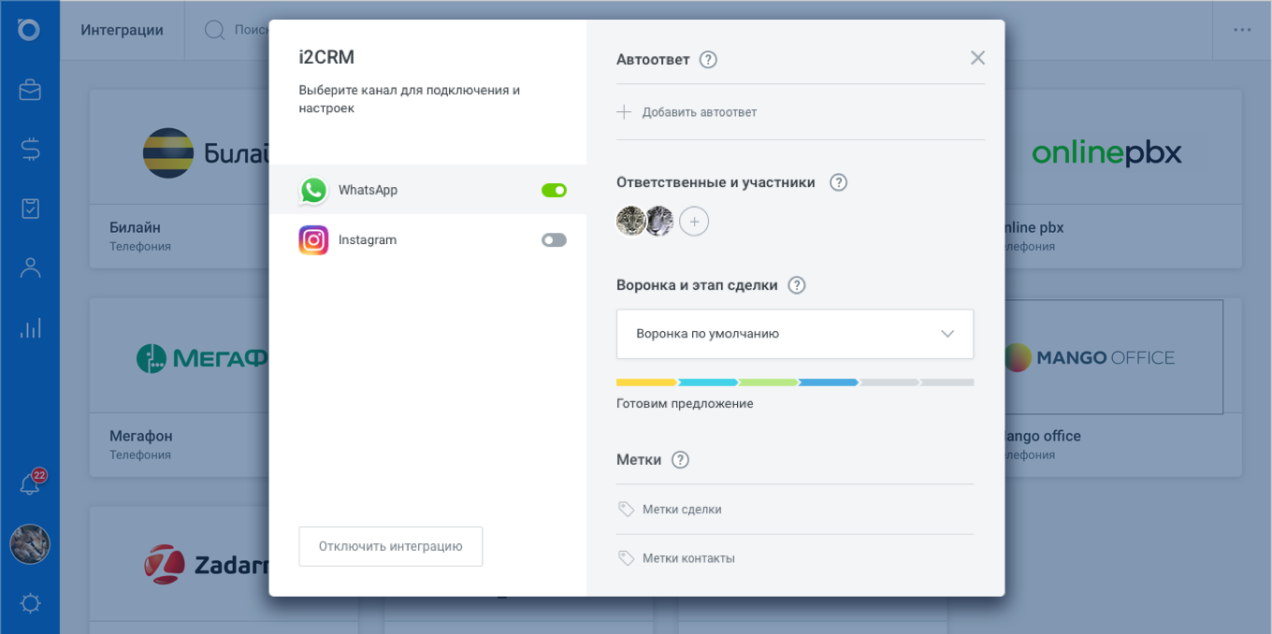The width and height of the screenshot is (1272, 634).
Task: Select the fifth grey funnel stage
Action: click(889, 382)
